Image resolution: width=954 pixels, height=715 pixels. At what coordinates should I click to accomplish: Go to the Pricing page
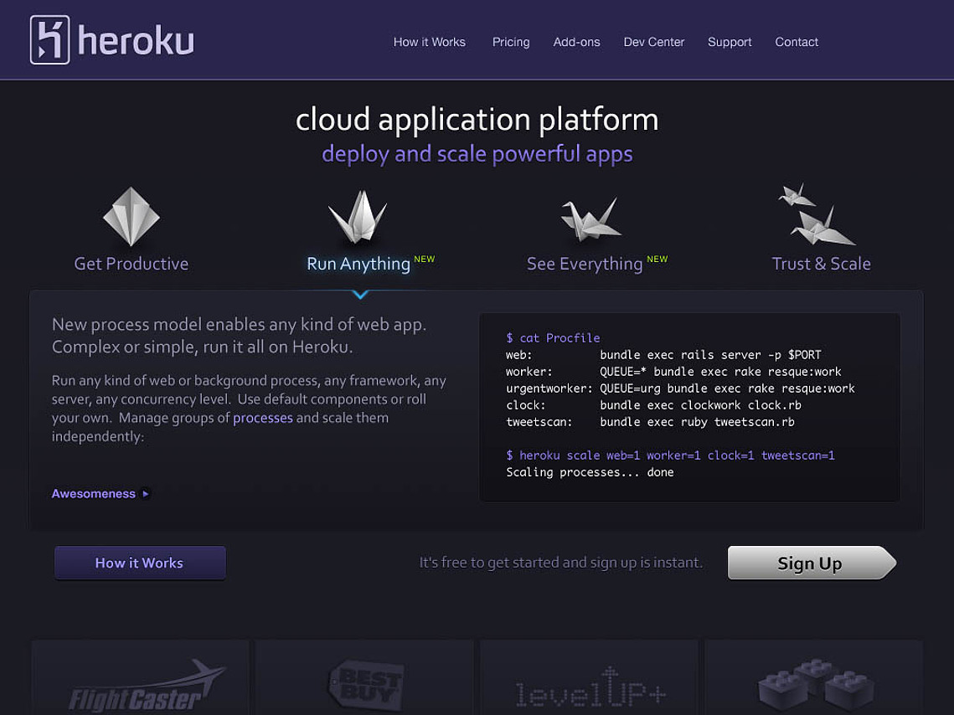[511, 42]
